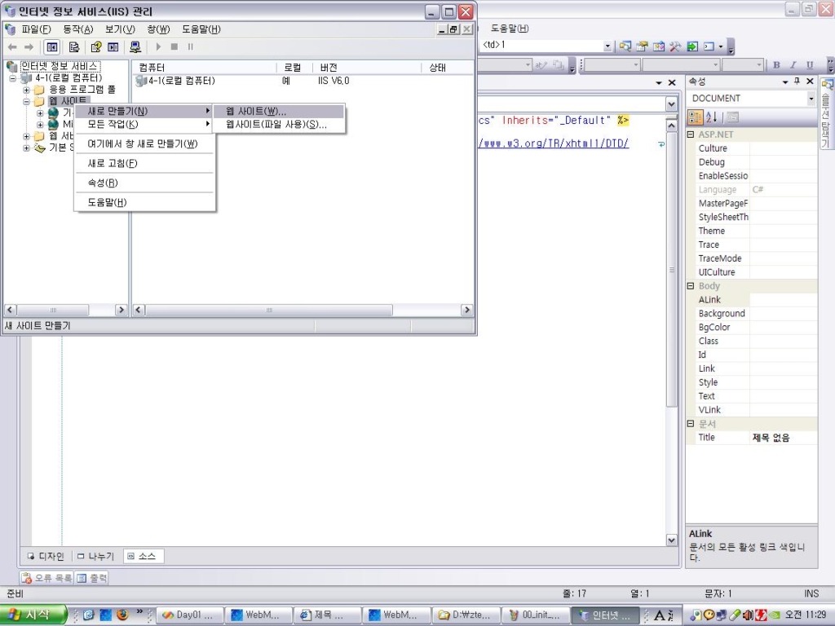The width and height of the screenshot is (835, 626).
Task: Click the connect to computer icon
Action: tap(135, 47)
